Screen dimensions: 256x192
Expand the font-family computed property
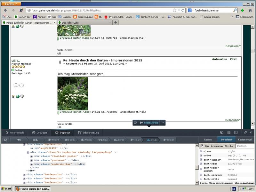(x=201, y=160)
